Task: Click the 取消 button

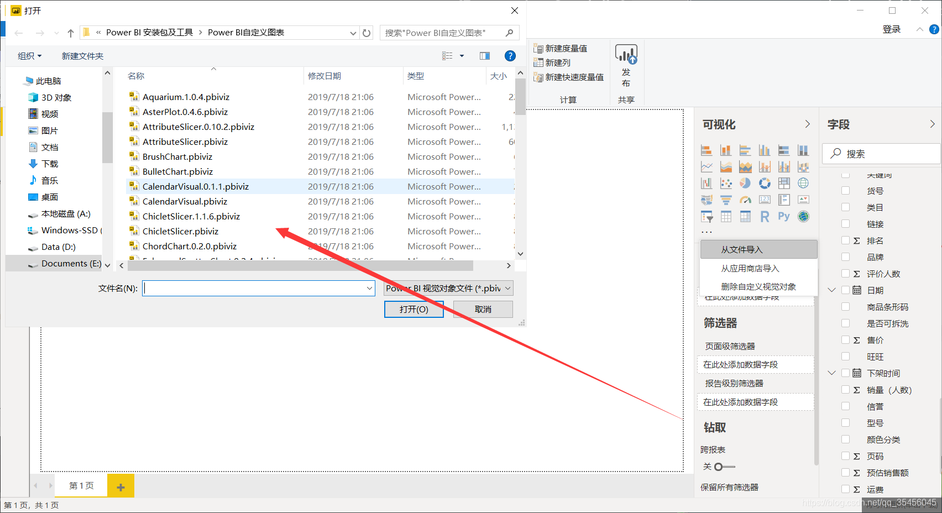Action: point(483,309)
